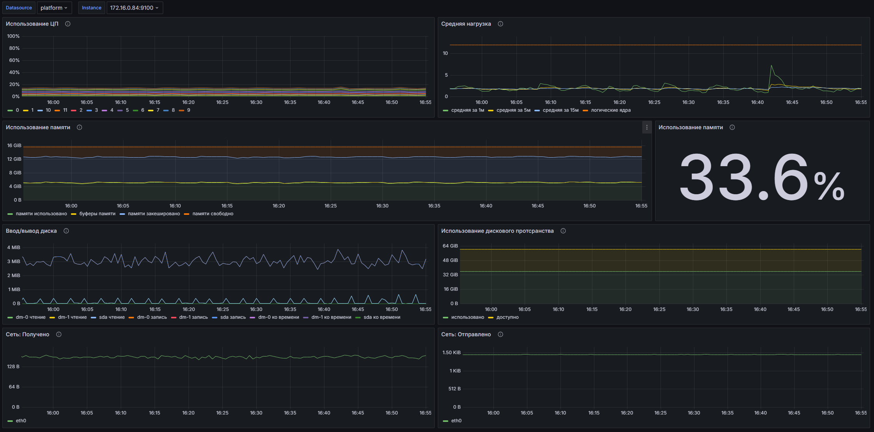Toggle the 'sda запись' legend series
This screenshot has height=432, width=874.
tap(233, 317)
